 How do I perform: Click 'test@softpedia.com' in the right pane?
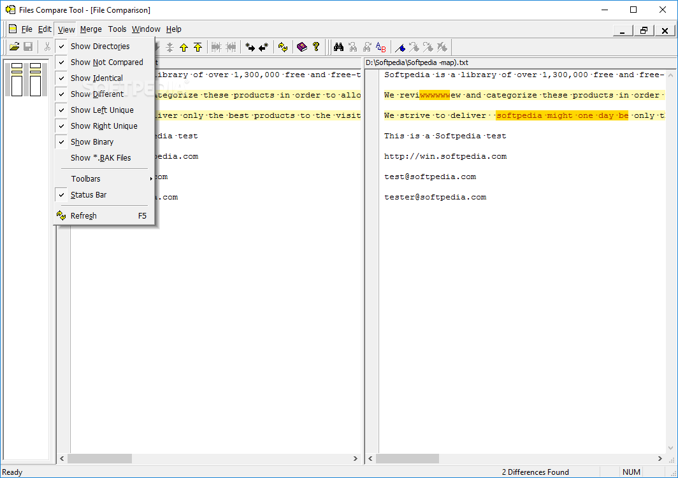tap(430, 177)
